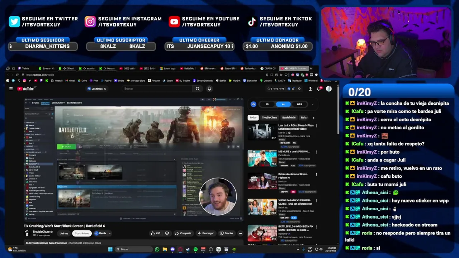Viewport: 459px width, 258px height.
Task: Open YouTube notifications bell
Action: (319, 89)
